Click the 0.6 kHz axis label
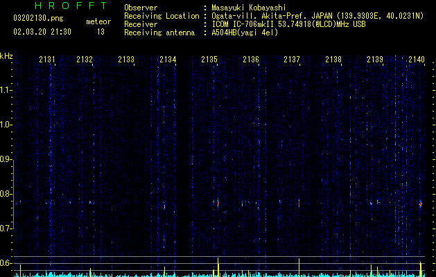This screenshot has width=436, height=277. pos(6,263)
